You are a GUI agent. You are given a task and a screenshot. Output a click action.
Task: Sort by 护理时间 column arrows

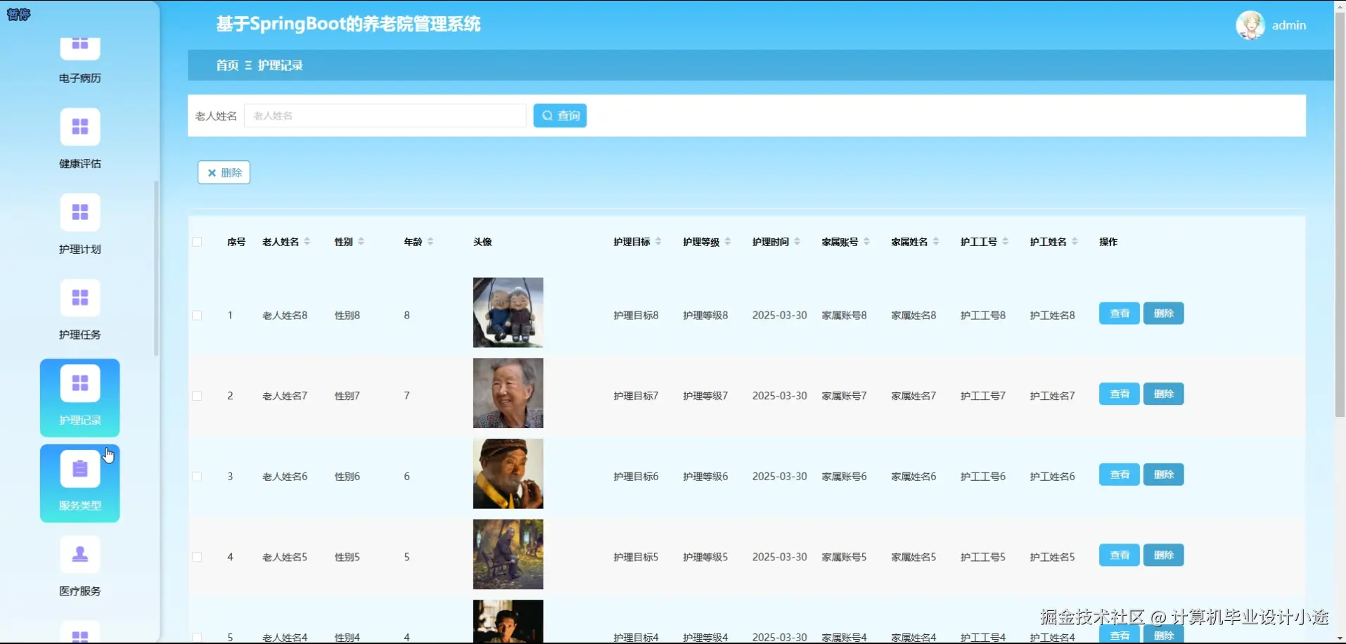(797, 242)
